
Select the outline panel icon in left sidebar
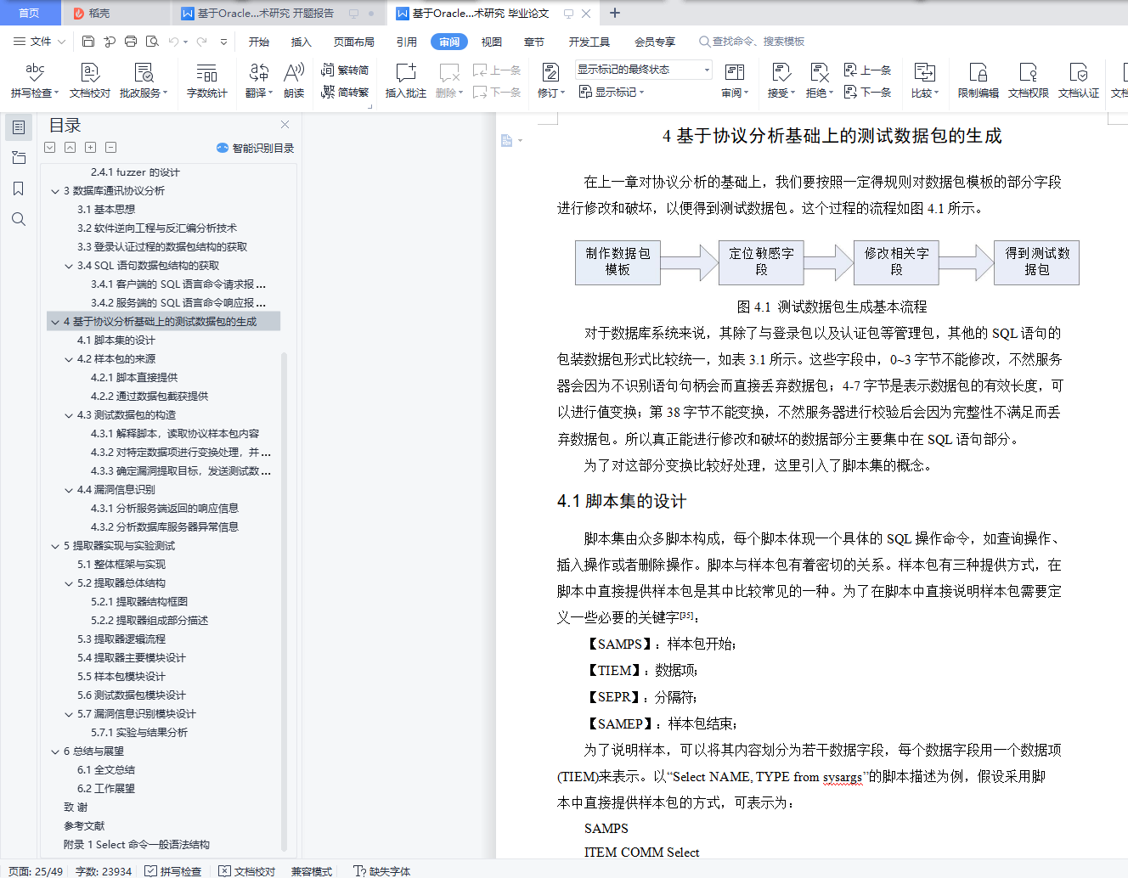[x=19, y=127]
